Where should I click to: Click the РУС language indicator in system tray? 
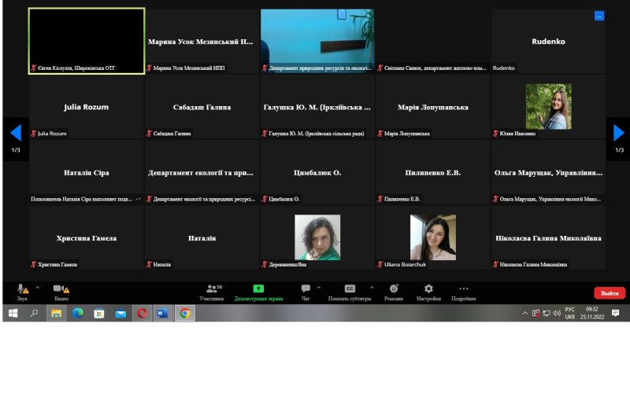[x=570, y=310]
